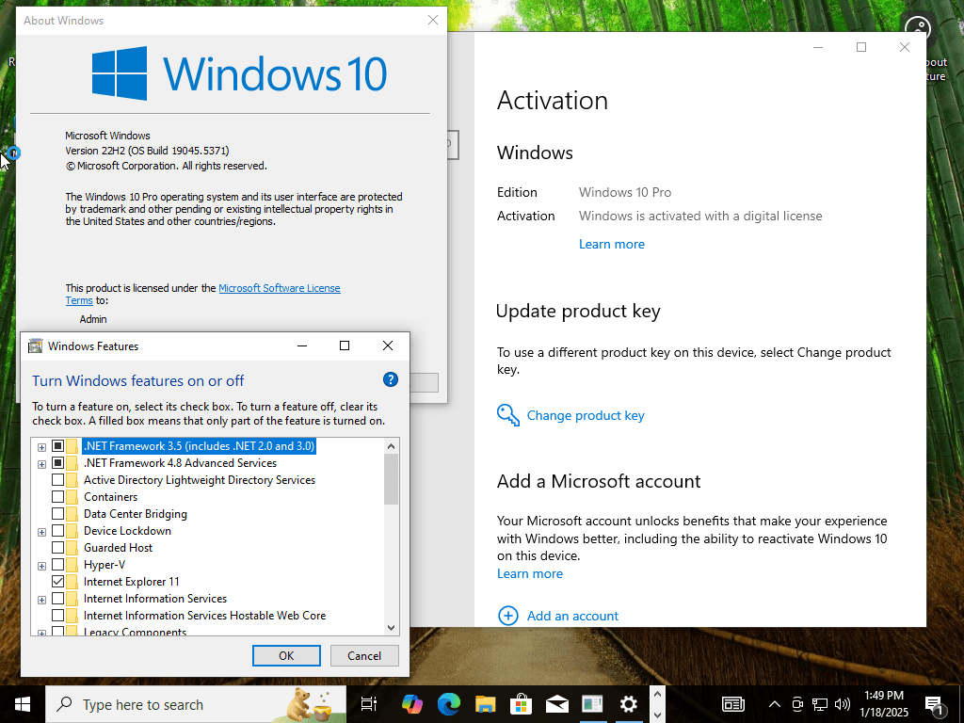Show hidden system tray icons

tap(775, 704)
